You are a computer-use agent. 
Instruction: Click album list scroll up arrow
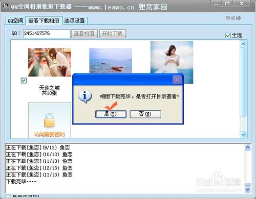[x=243, y=44]
